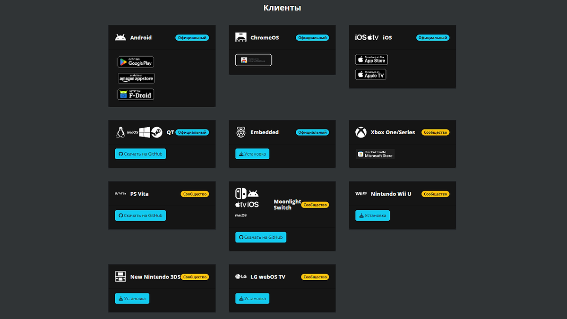Click the New Nintendo 3DS title text

pyautogui.click(x=155, y=277)
